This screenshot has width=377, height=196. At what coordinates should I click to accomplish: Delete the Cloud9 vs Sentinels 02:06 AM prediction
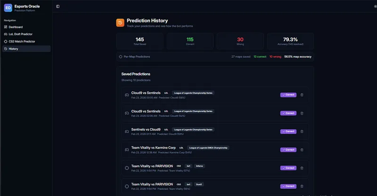[x=302, y=113]
